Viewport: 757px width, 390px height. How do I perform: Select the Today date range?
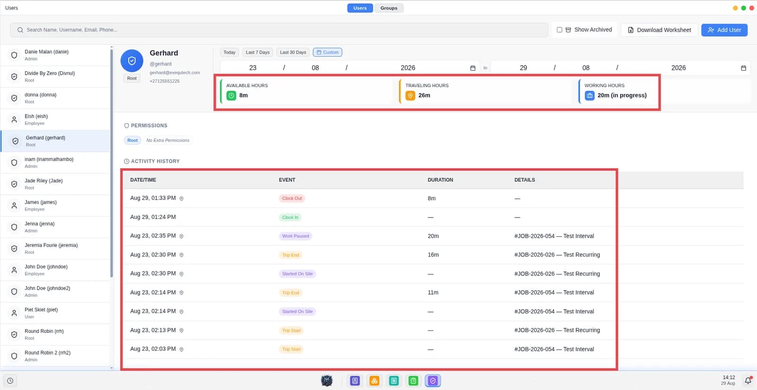coord(229,52)
